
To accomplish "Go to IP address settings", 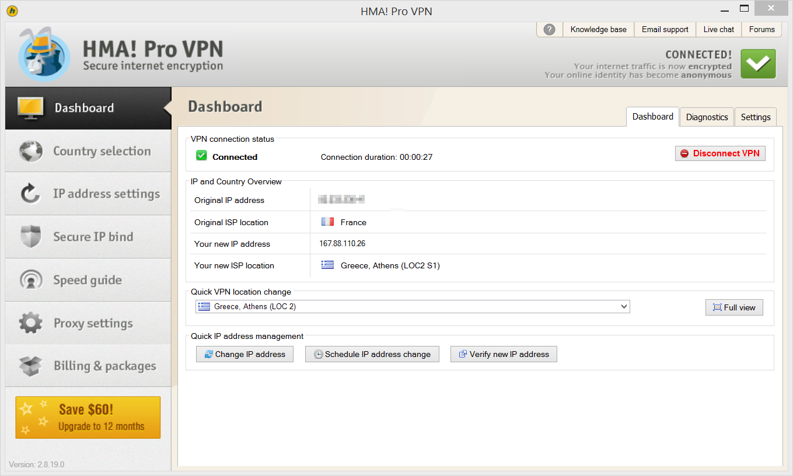I will [x=88, y=194].
